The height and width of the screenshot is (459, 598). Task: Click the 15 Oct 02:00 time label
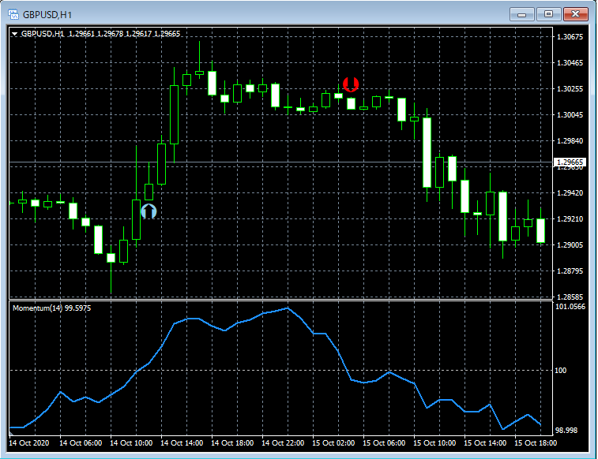(x=333, y=443)
